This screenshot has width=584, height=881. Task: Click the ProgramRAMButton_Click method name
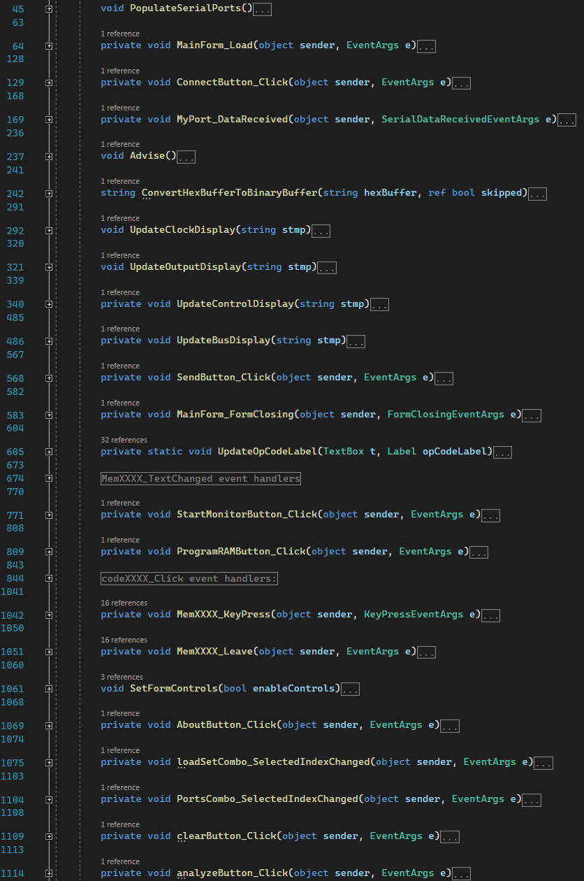pyautogui.click(x=241, y=552)
